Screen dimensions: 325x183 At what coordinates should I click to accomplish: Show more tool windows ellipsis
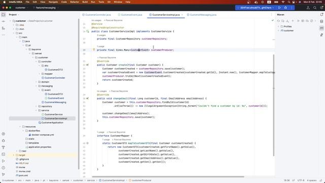tap(4, 35)
